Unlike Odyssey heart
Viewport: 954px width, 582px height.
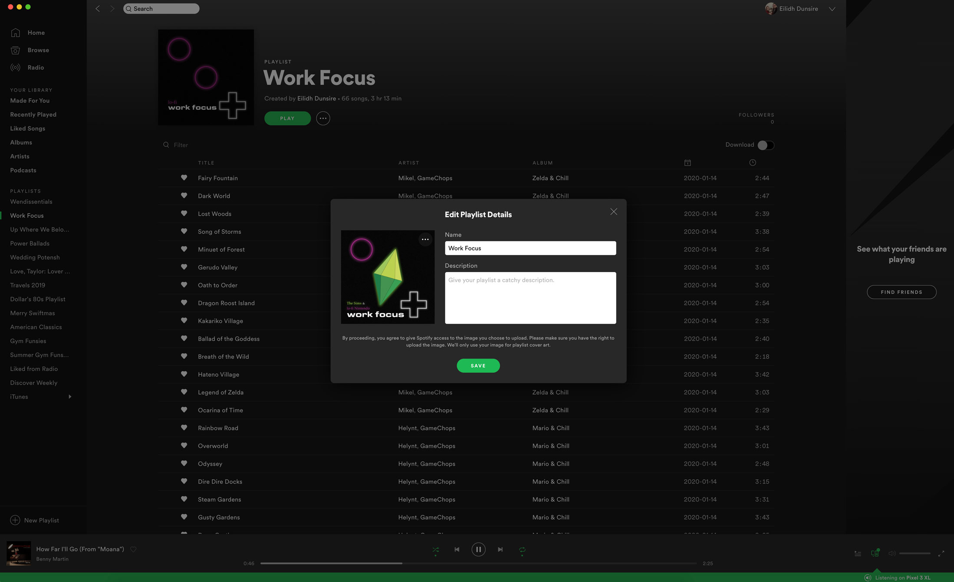(x=184, y=464)
